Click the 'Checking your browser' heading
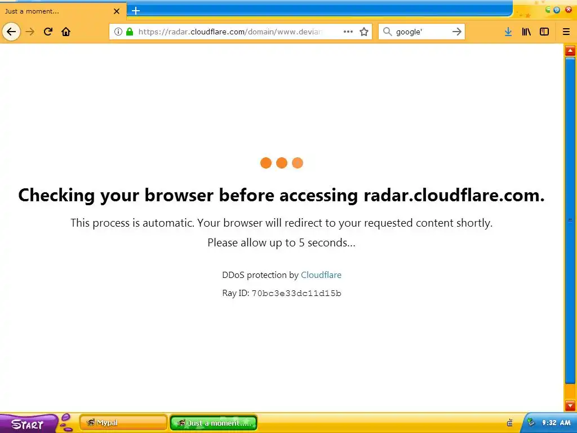 pos(281,196)
